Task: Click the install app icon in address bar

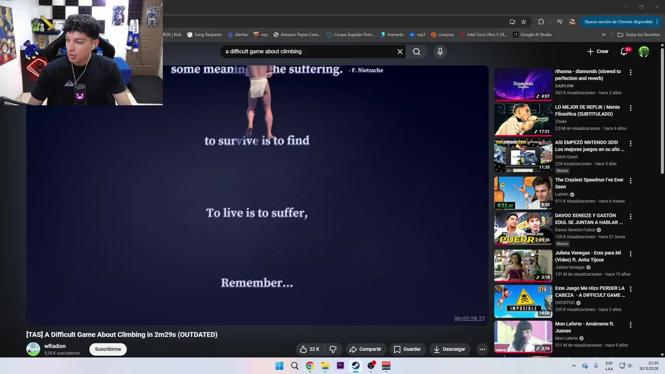Action: pos(512,22)
